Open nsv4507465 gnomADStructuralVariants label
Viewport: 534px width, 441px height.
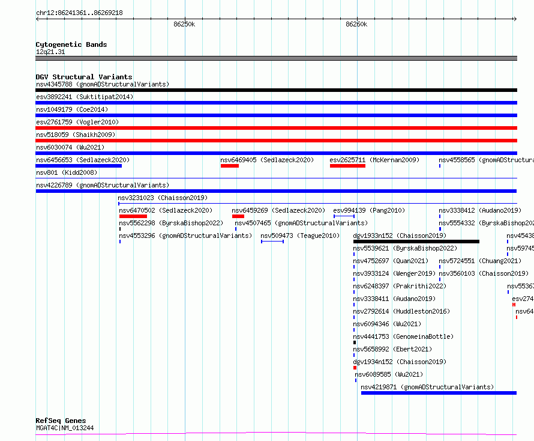pos(301,223)
